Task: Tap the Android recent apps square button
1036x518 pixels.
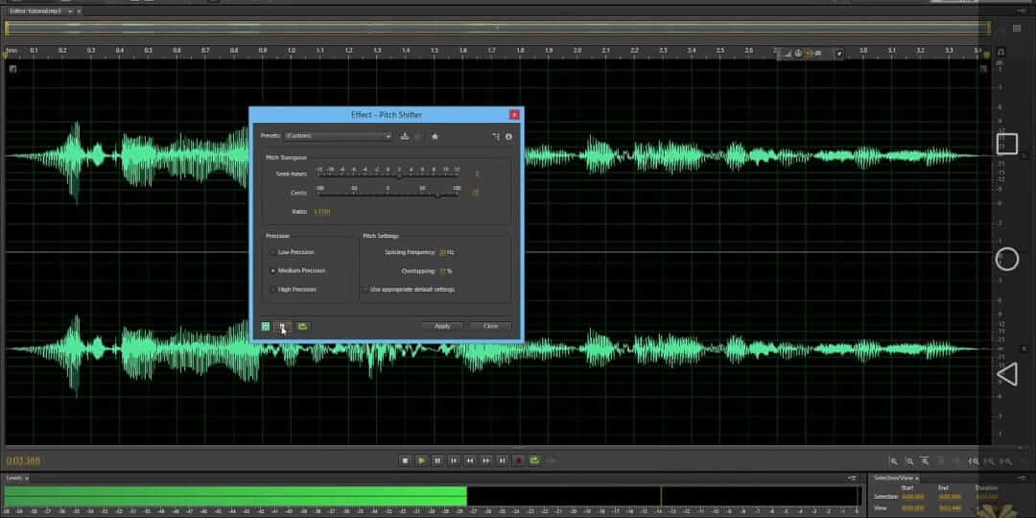Action: point(1007,143)
